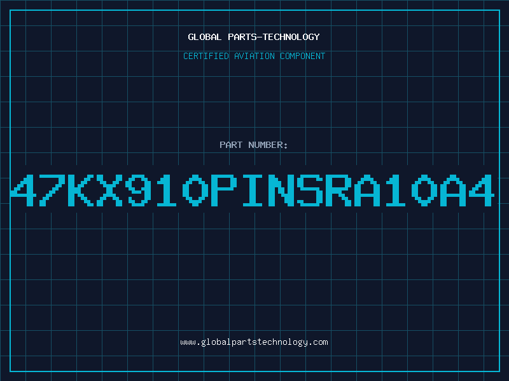Click the letter X in the part number
This screenshot has width=509, height=381.
109,190
